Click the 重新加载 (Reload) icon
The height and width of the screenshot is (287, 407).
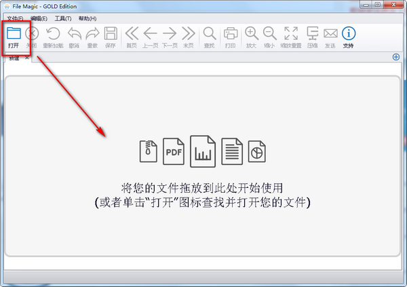[x=53, y=33]
